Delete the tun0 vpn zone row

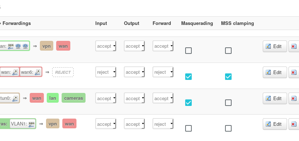pyautogui.click(x=294, y=98)
